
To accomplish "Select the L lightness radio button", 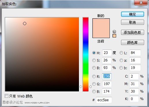I will [x=121, y=53].
